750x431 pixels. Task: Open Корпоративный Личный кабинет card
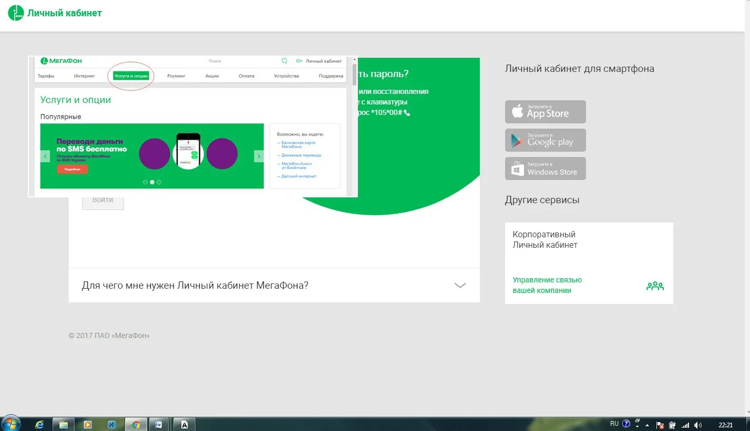click(x=589, y=263)
